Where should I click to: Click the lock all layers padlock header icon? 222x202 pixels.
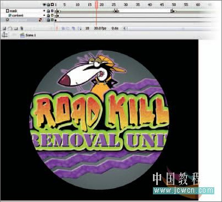pyautogui.click(x=48, y=5)
